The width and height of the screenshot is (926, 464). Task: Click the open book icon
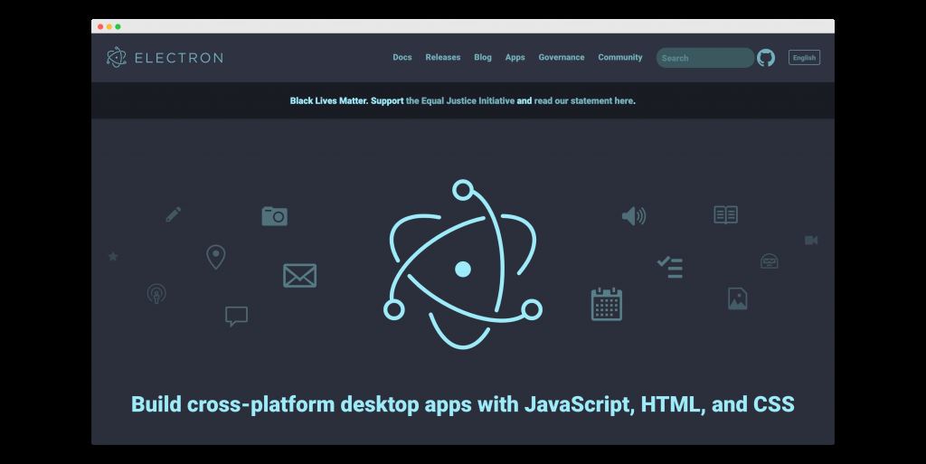coord(726,215)
